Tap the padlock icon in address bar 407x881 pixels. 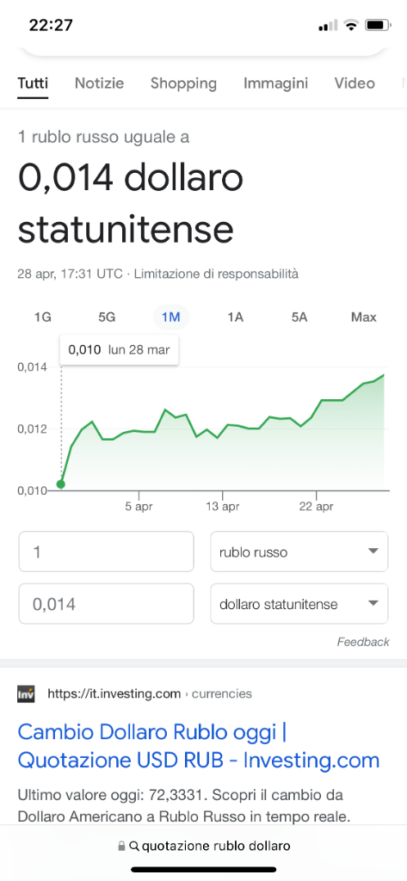(x=120, y=846)
